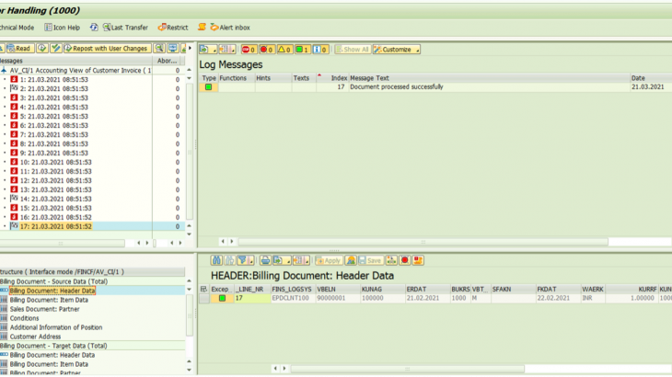The width and height of the screenshot is (672, 377).
Task: Click the checkmark icon left of Repost
Action: [x=56, y=49]
